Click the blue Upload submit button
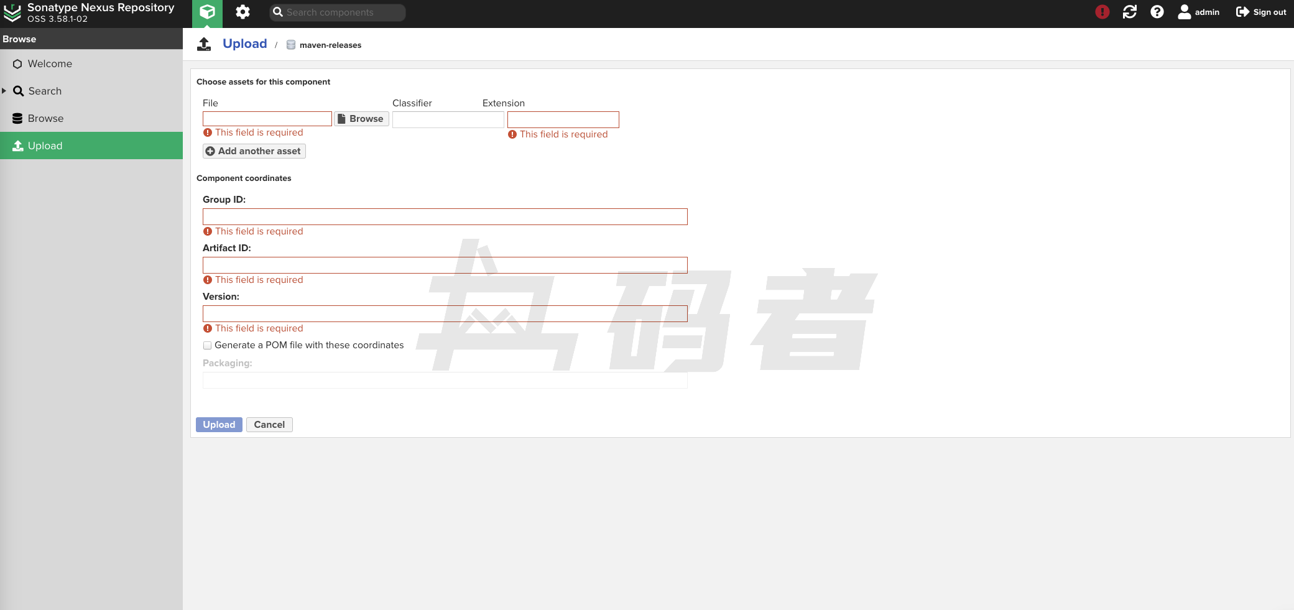1294x610 pixels. [219, 425]
